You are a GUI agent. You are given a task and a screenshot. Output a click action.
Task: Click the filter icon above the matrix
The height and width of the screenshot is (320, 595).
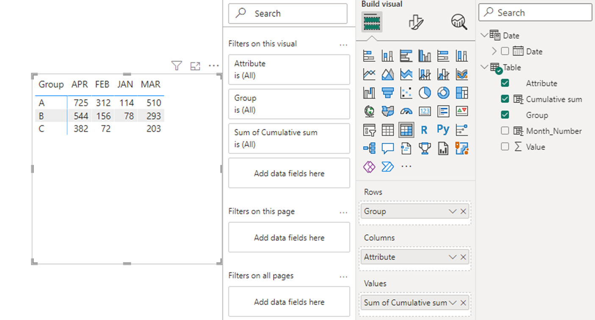tap(177, 66)
